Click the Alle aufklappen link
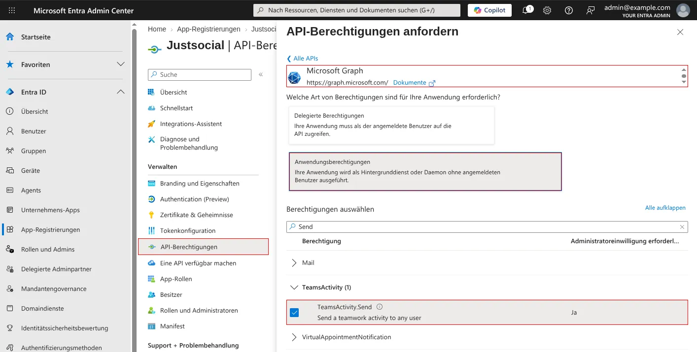The height and width of the screenshot is (352, 697). (x=665, y=208)
